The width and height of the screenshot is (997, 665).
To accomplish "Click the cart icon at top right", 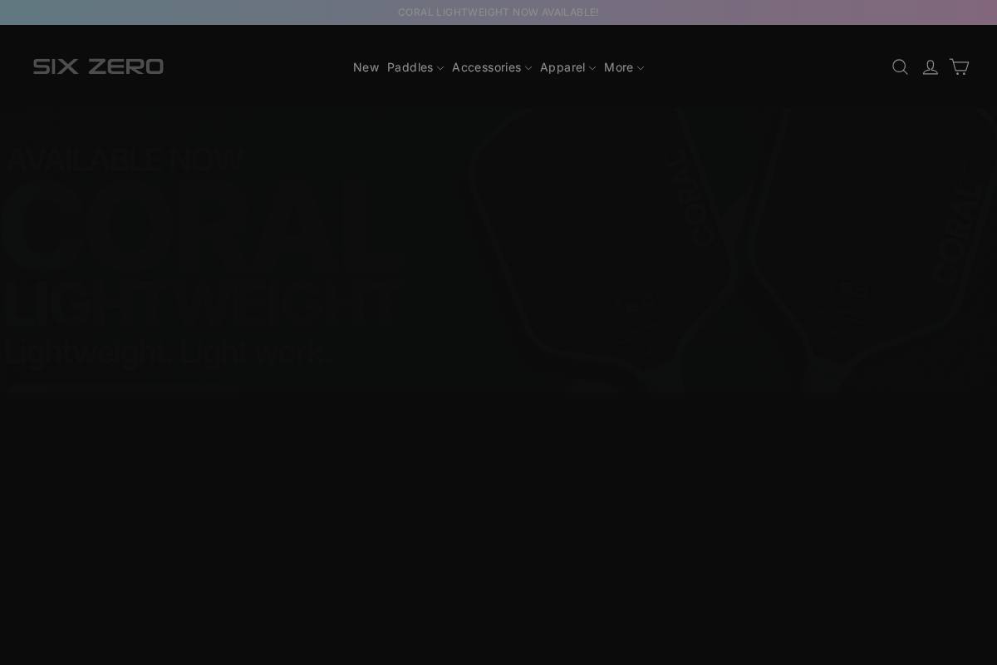I will pyautogui.click(x=960, y=66).
